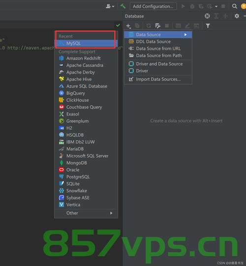
Task: Click the Database panel locate target icon
Action: [x=207, y=16]
